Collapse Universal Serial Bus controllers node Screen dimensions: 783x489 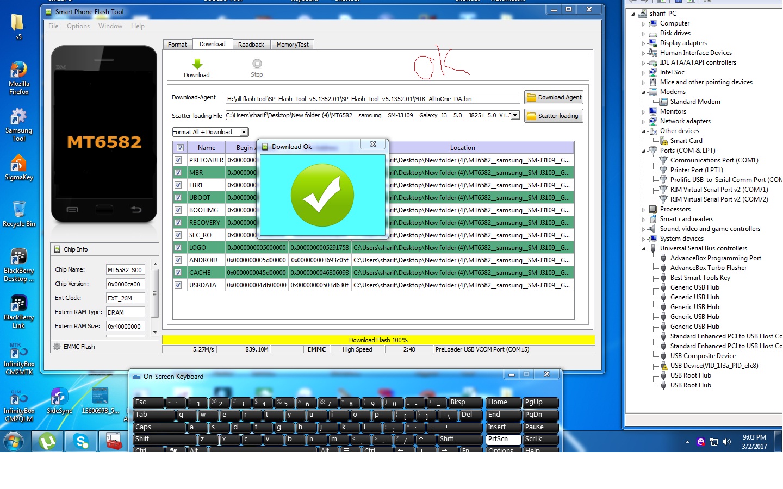pyautogui.click(x=643, y=249)
